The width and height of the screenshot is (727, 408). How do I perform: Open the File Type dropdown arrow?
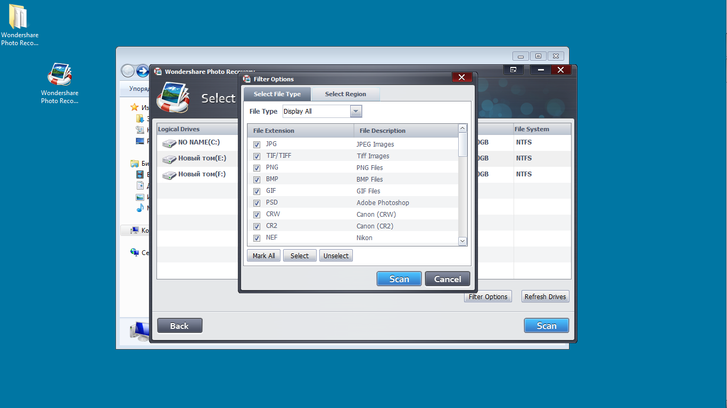coord(356,111)
